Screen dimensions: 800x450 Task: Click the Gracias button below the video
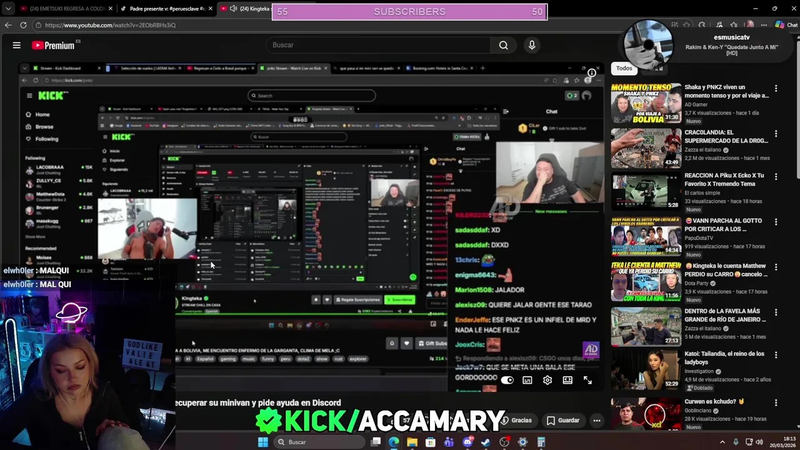[516, 421]
